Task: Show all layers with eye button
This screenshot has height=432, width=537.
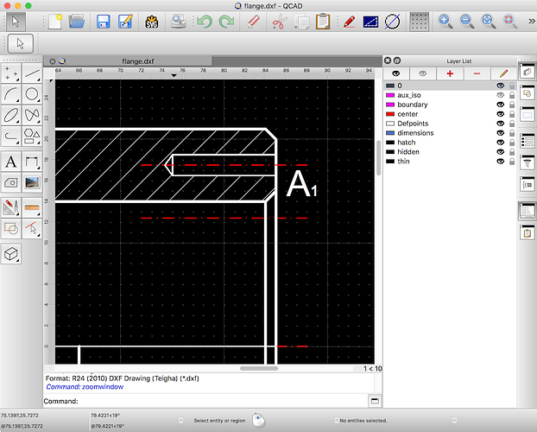Action: (x=396, y=73)
